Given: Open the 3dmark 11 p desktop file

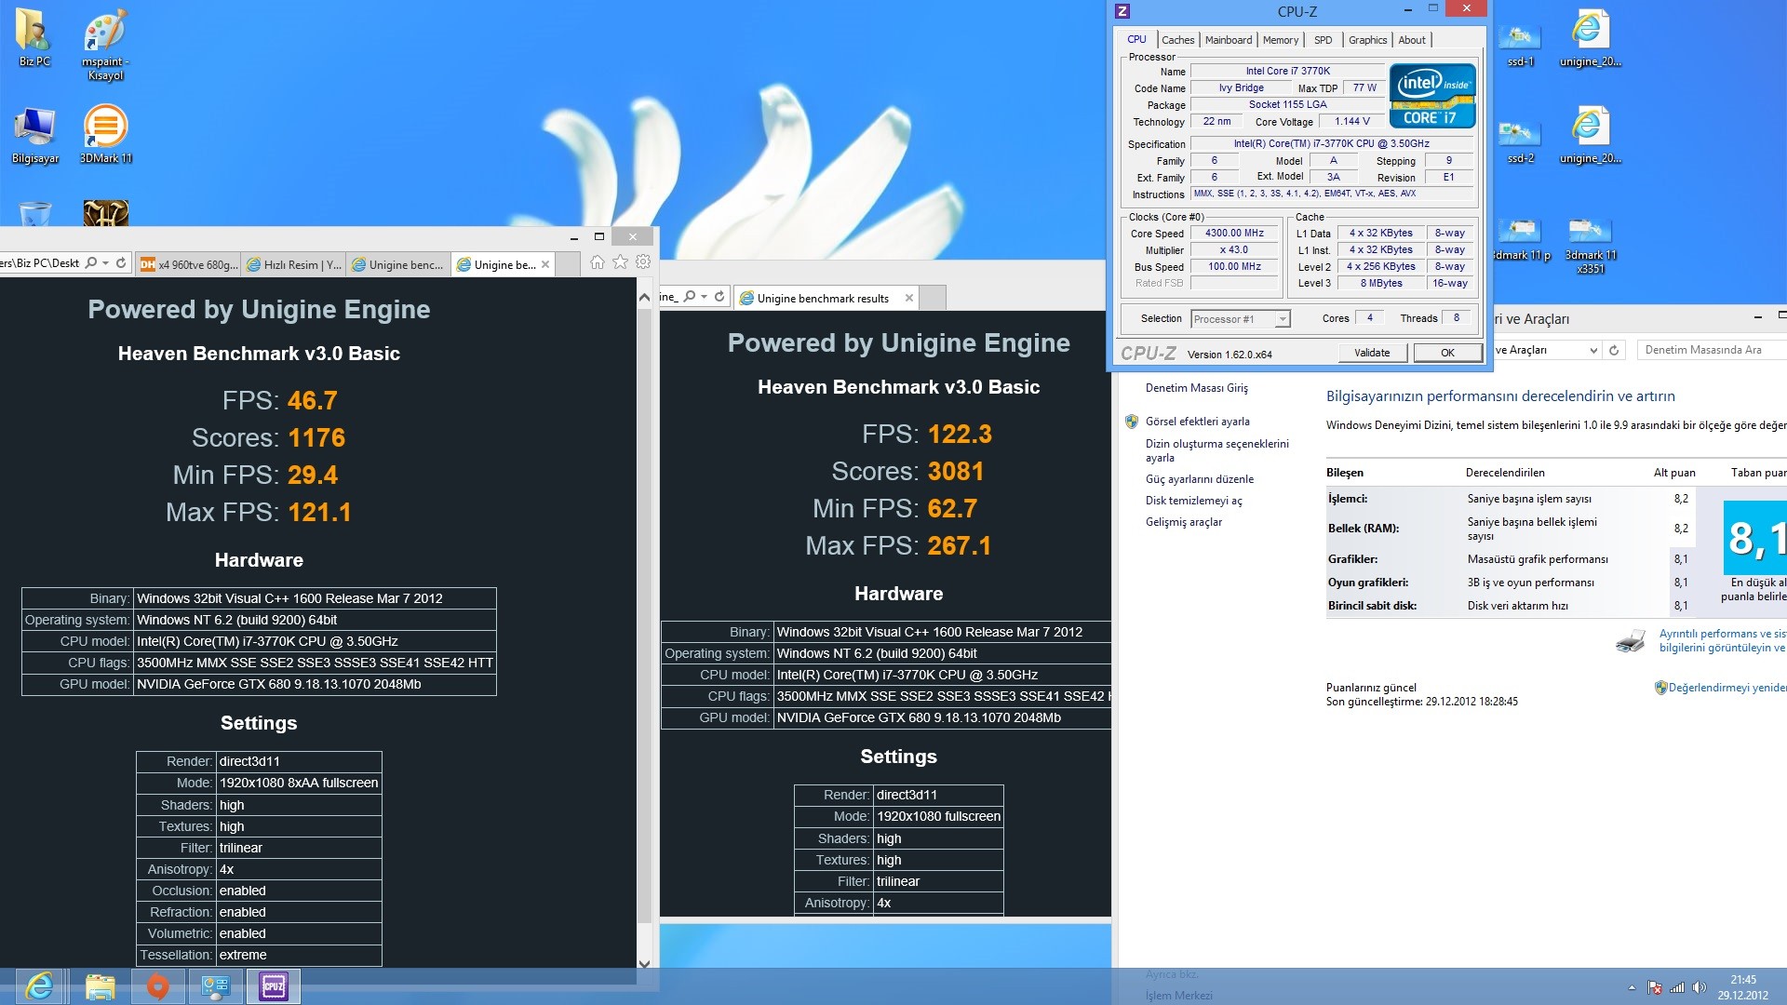Looking at the screenshot, I should [x=1520, y=240].
